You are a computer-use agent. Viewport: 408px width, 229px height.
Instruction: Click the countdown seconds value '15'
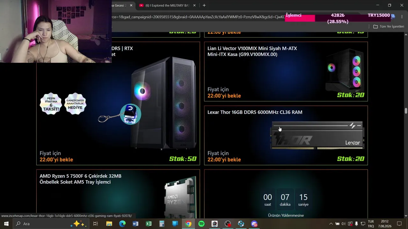(x=303, y=197)
